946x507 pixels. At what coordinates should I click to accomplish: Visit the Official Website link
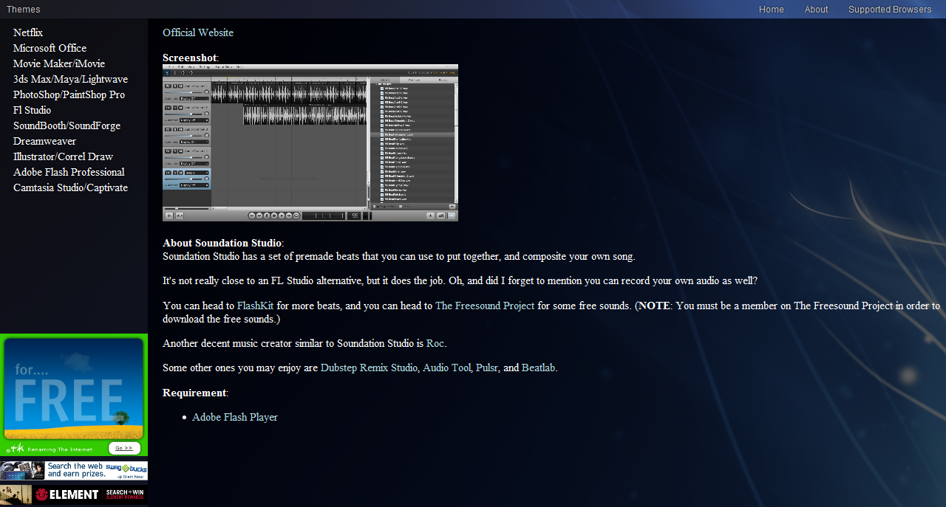click(198, 32)
